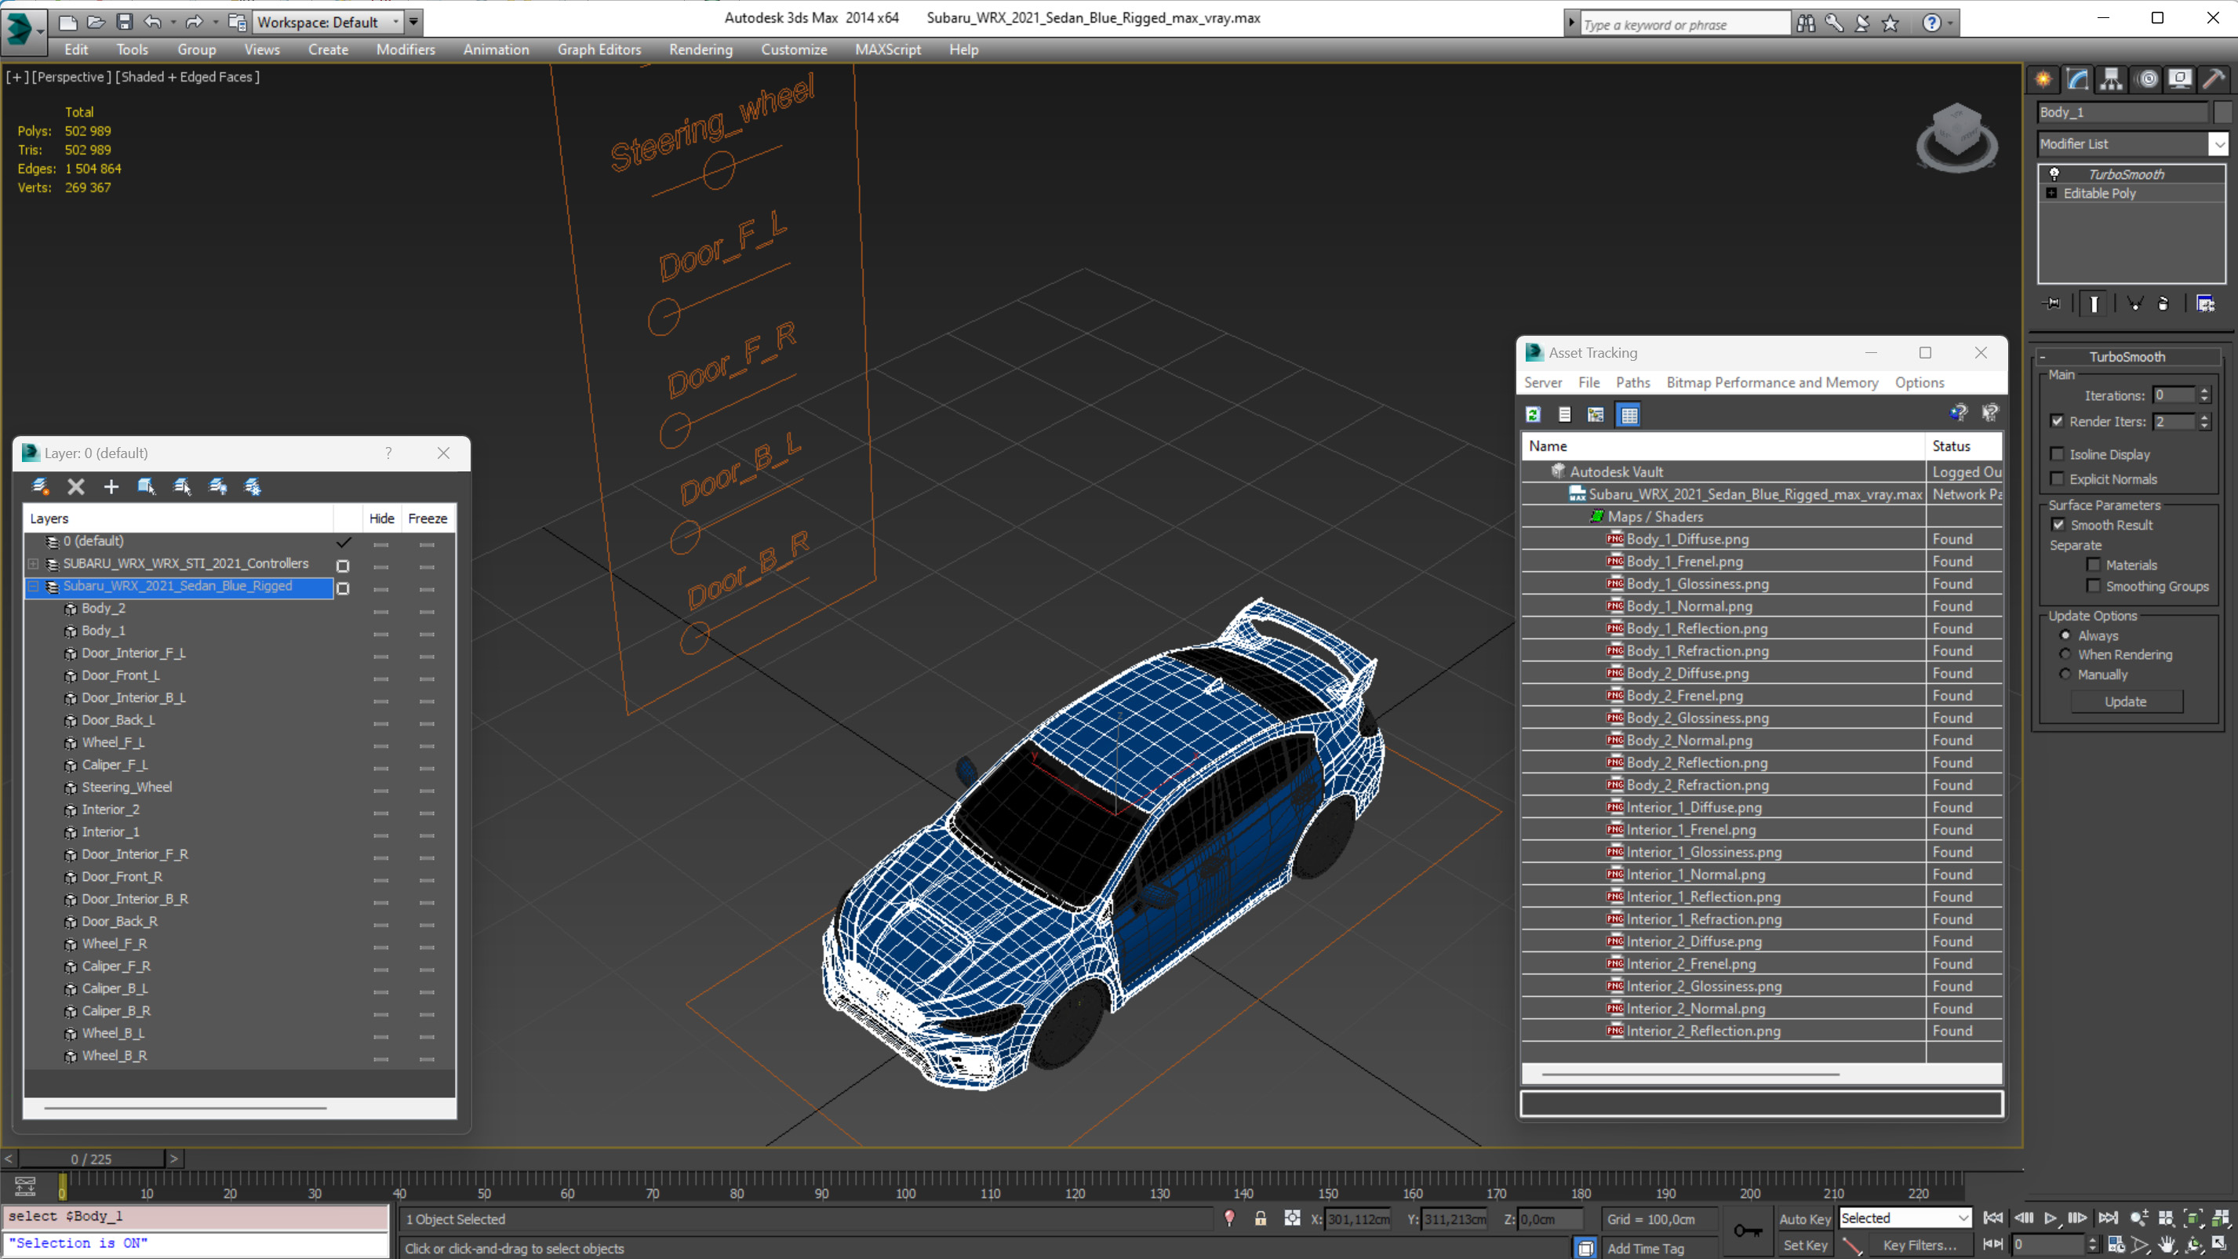Open the MAXScript menu
The image size is (2238, 1259).
coord(887,49)
